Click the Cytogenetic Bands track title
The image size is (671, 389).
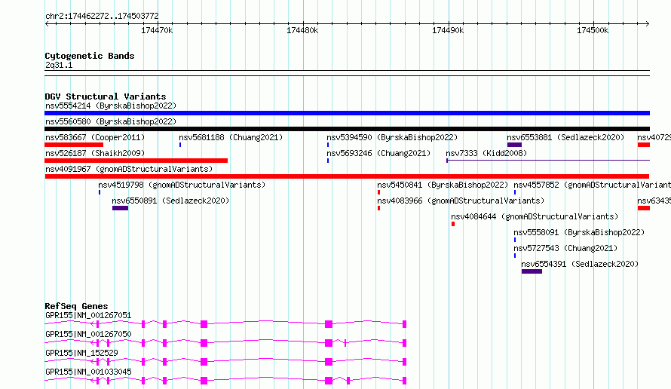coord(90,56)
